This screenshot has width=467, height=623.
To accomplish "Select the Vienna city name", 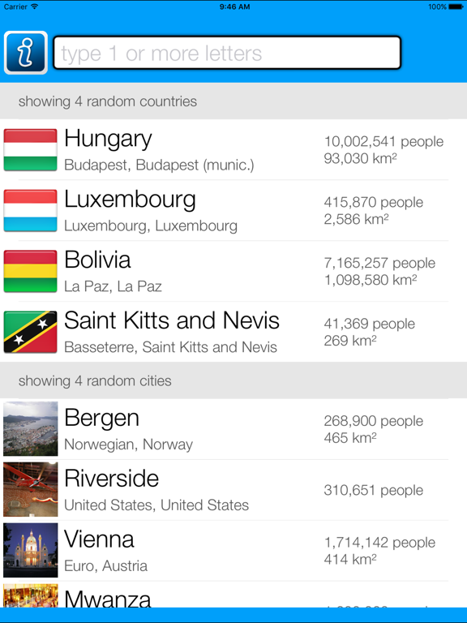I will 99,539.
